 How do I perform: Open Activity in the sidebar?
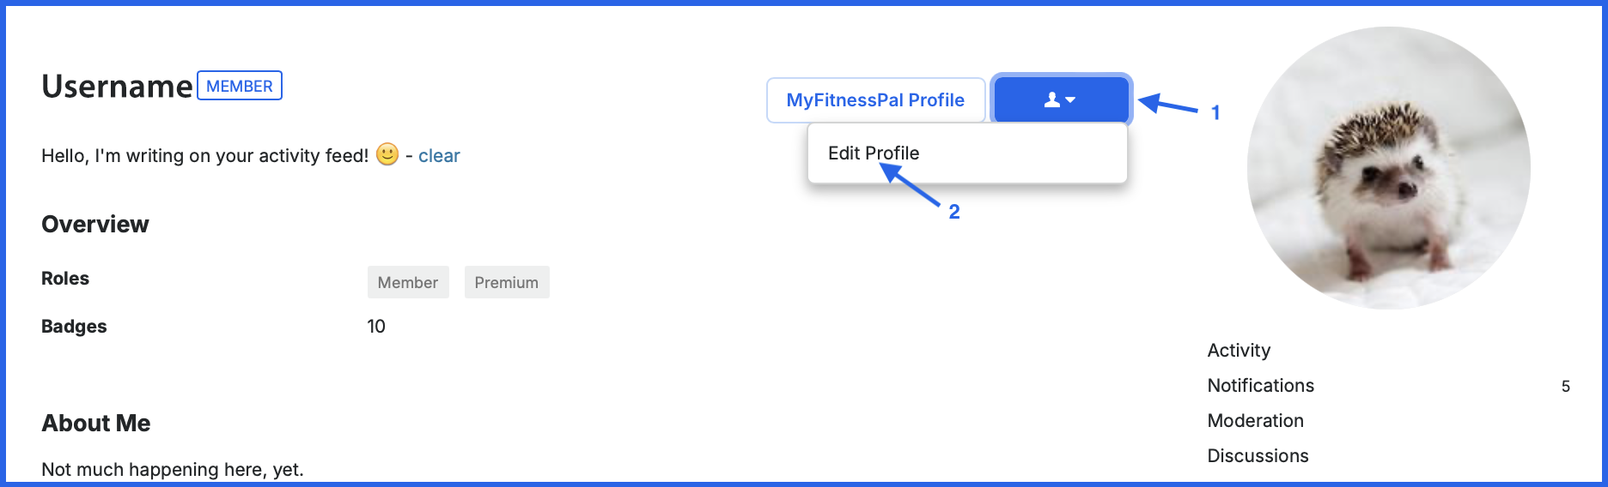[x=1239, y=351]
